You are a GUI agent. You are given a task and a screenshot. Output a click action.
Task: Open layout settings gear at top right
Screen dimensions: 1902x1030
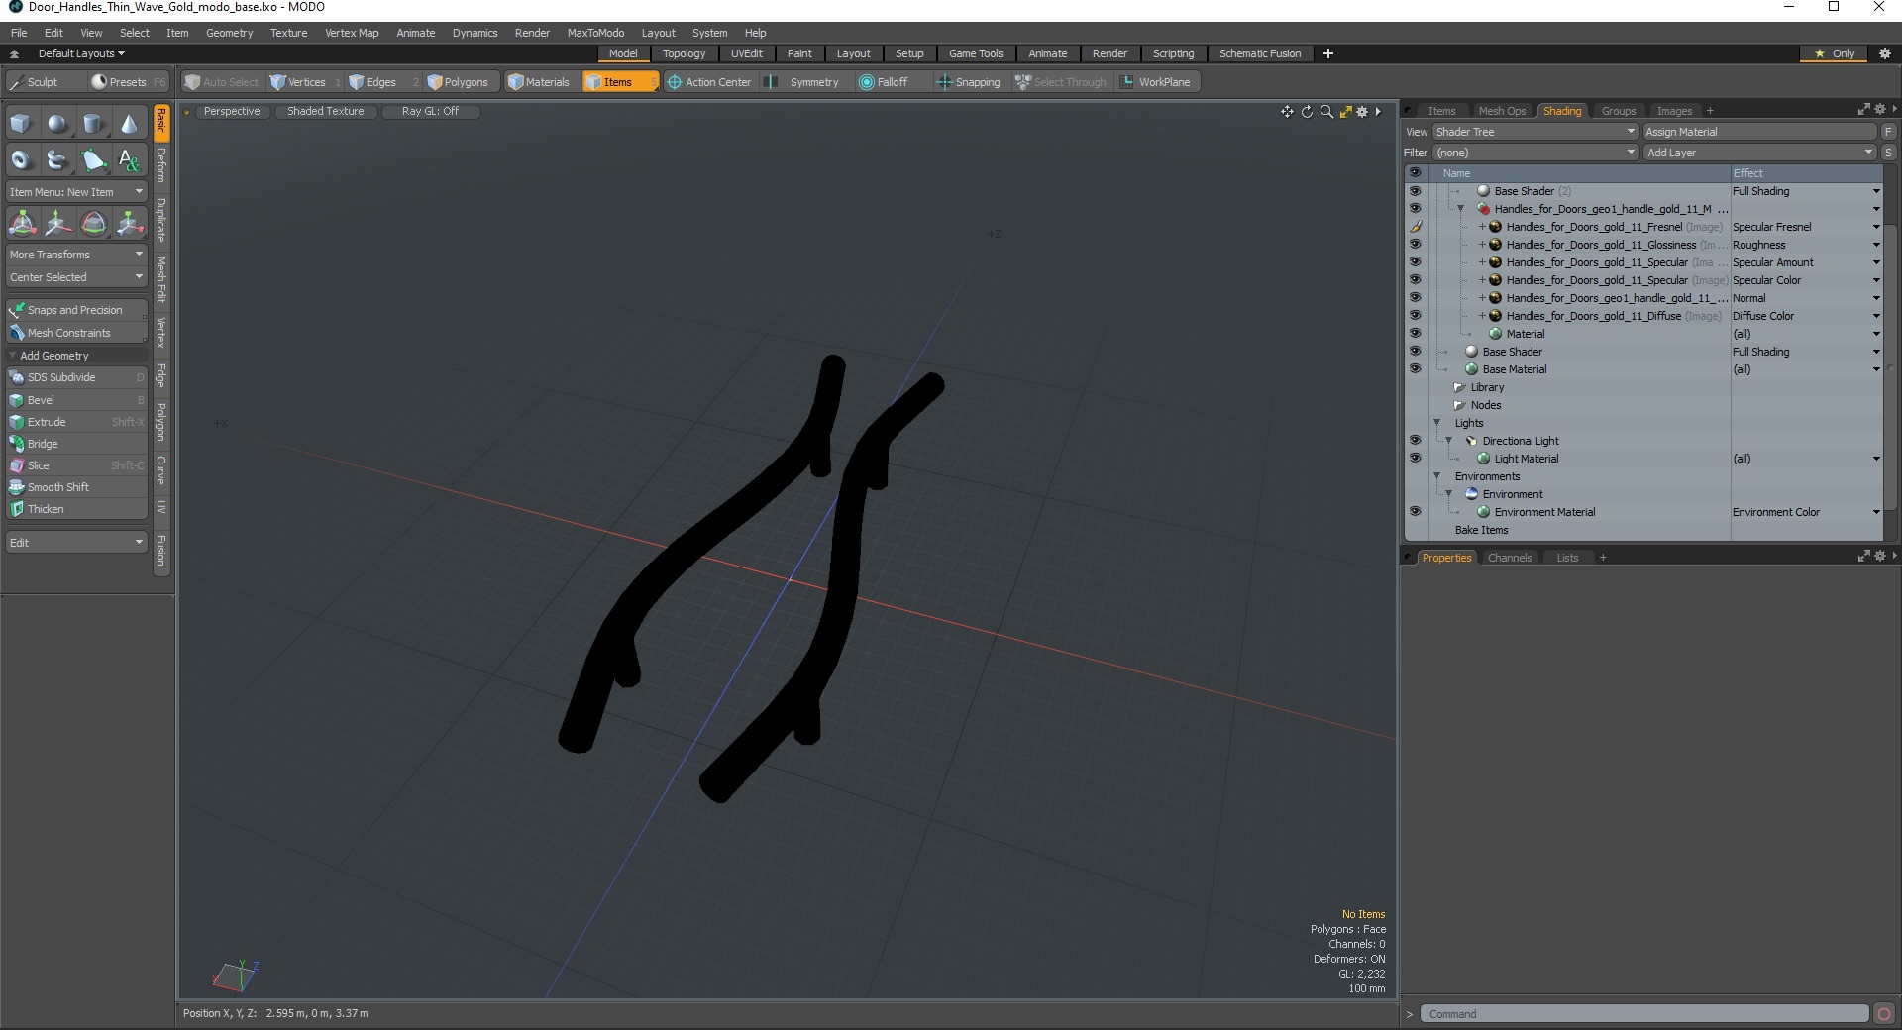1885,53
